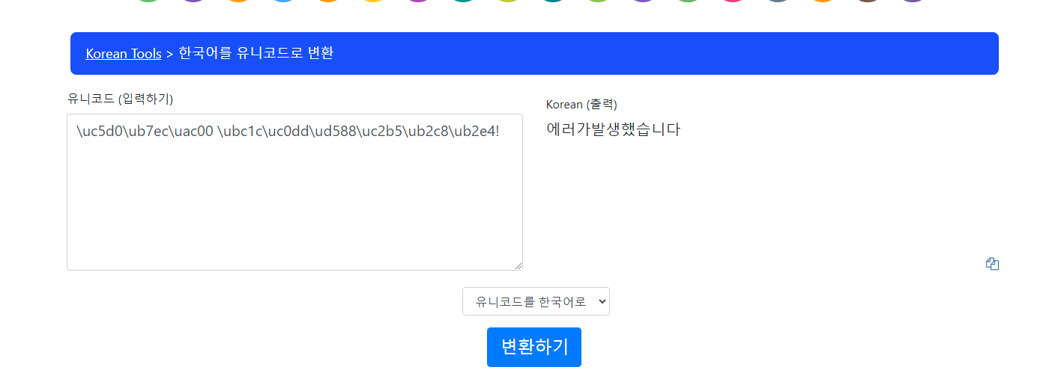Screen dimensions: 1055x382
Task: Click the 유니코드 (입력하기) label
Action: [120, 98]
